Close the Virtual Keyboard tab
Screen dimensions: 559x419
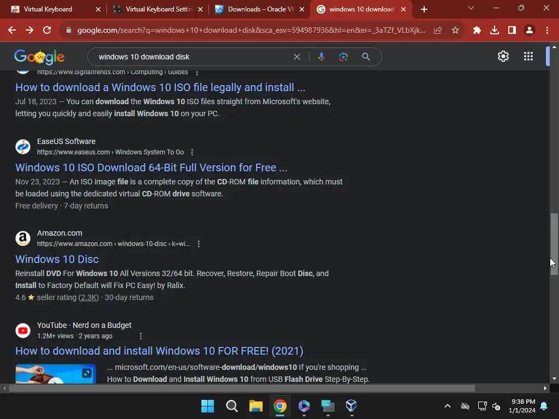(98, 10)
